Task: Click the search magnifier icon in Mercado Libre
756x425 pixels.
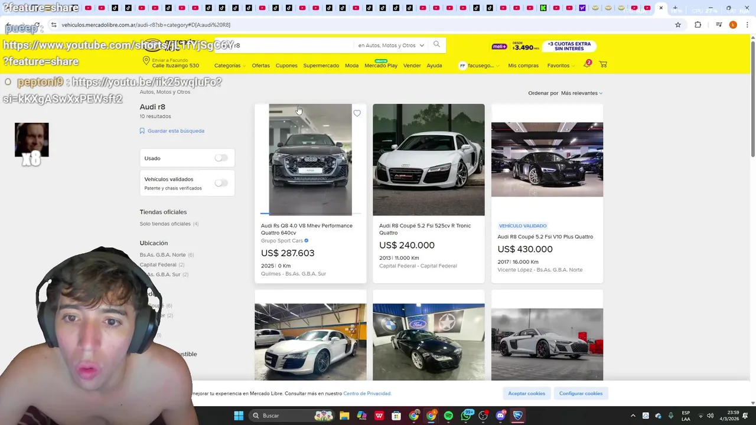Action: (436, 44)
